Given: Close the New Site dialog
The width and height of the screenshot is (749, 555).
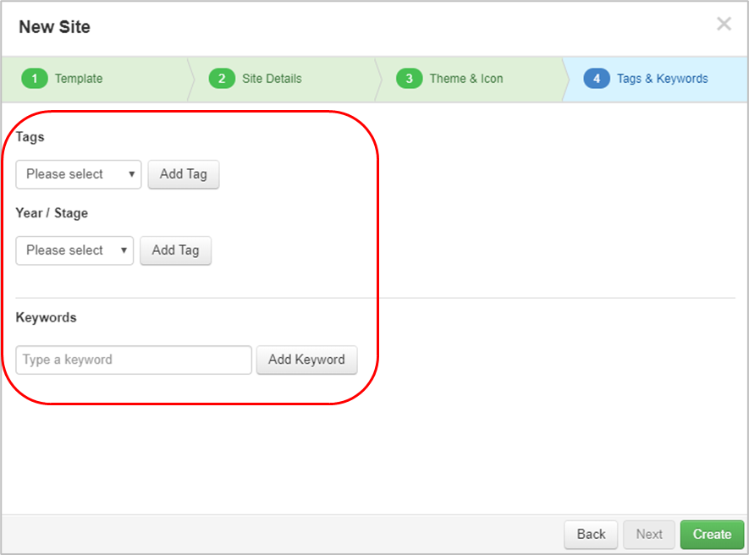Looking at the screenshot, I should [x=724, y=24].
